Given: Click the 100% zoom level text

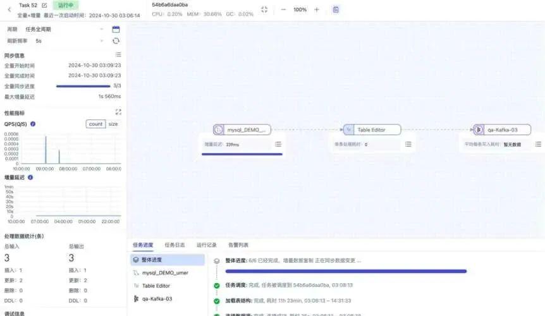Looking at the screenshot, I should 300,9.
